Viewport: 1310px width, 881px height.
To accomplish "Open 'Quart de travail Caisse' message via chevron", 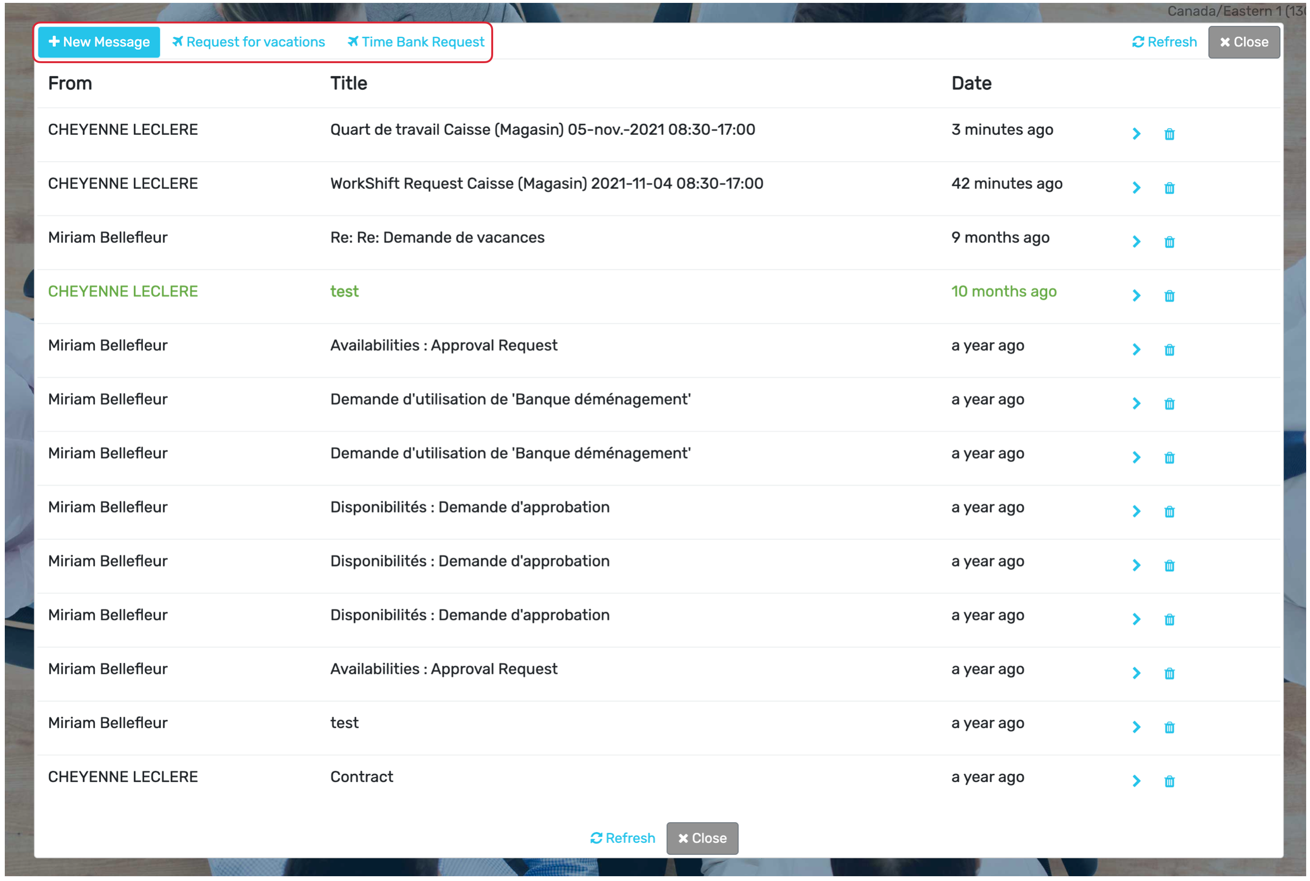I will pyautogui.click(x=1136, y=134).
